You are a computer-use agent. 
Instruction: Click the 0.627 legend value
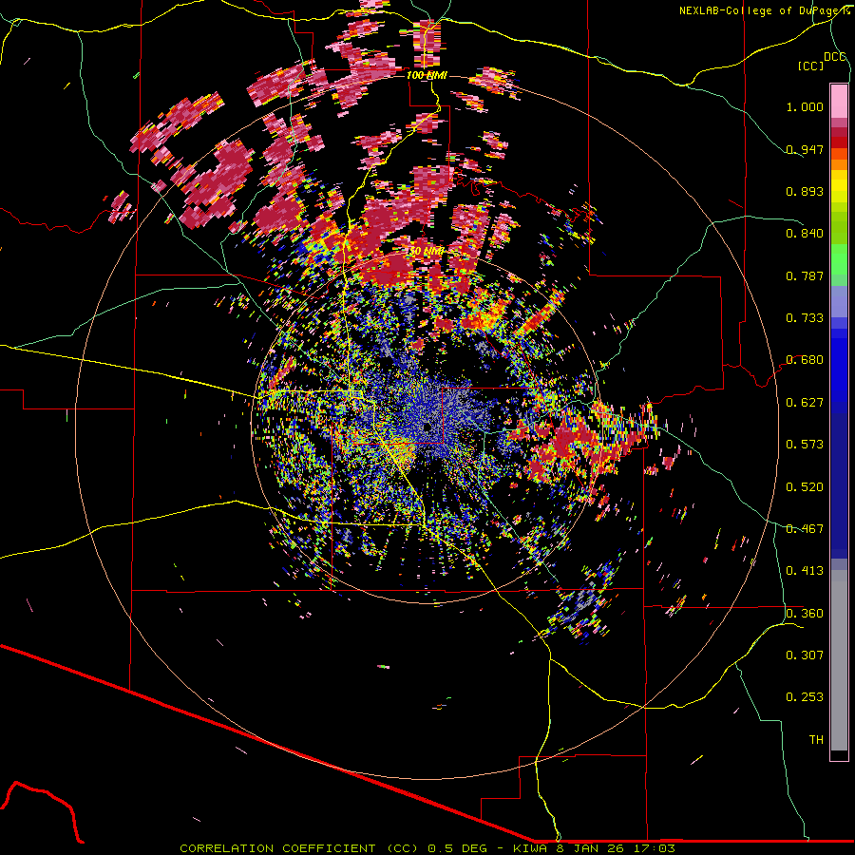805,403
